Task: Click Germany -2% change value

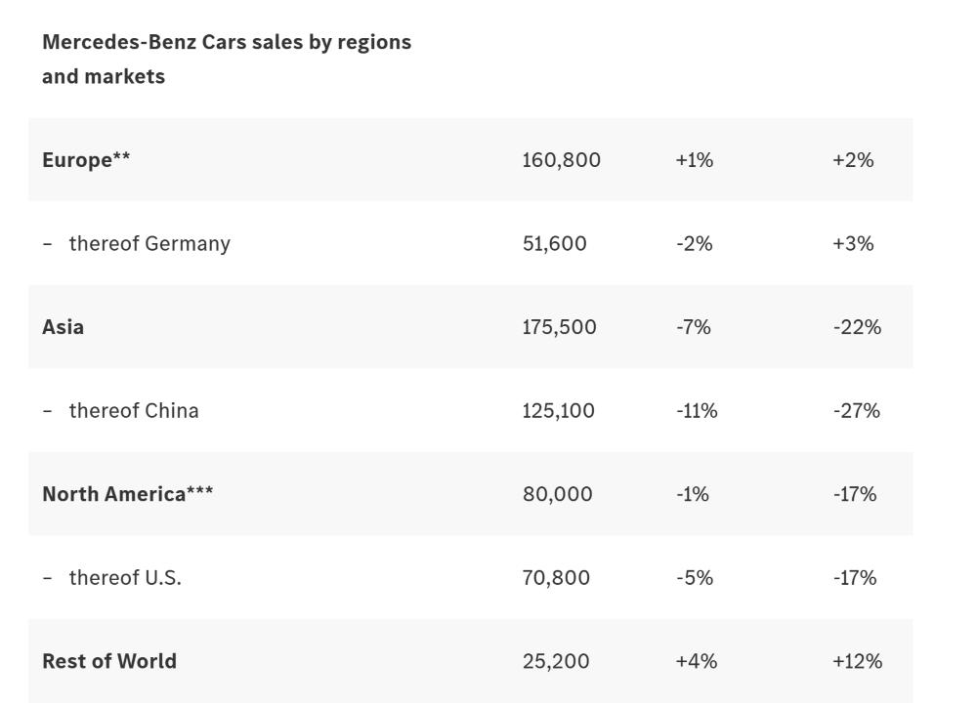Action: [694, 243]
